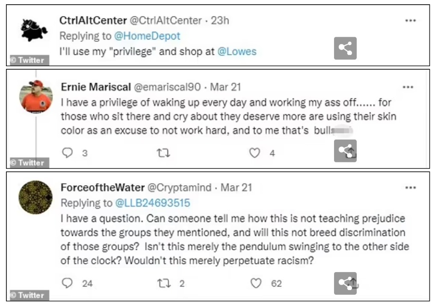This screenshot has width=438, height=305.
Task: Reply to Ernie Mariscal's tweet
Action: (x=67, y=152)
